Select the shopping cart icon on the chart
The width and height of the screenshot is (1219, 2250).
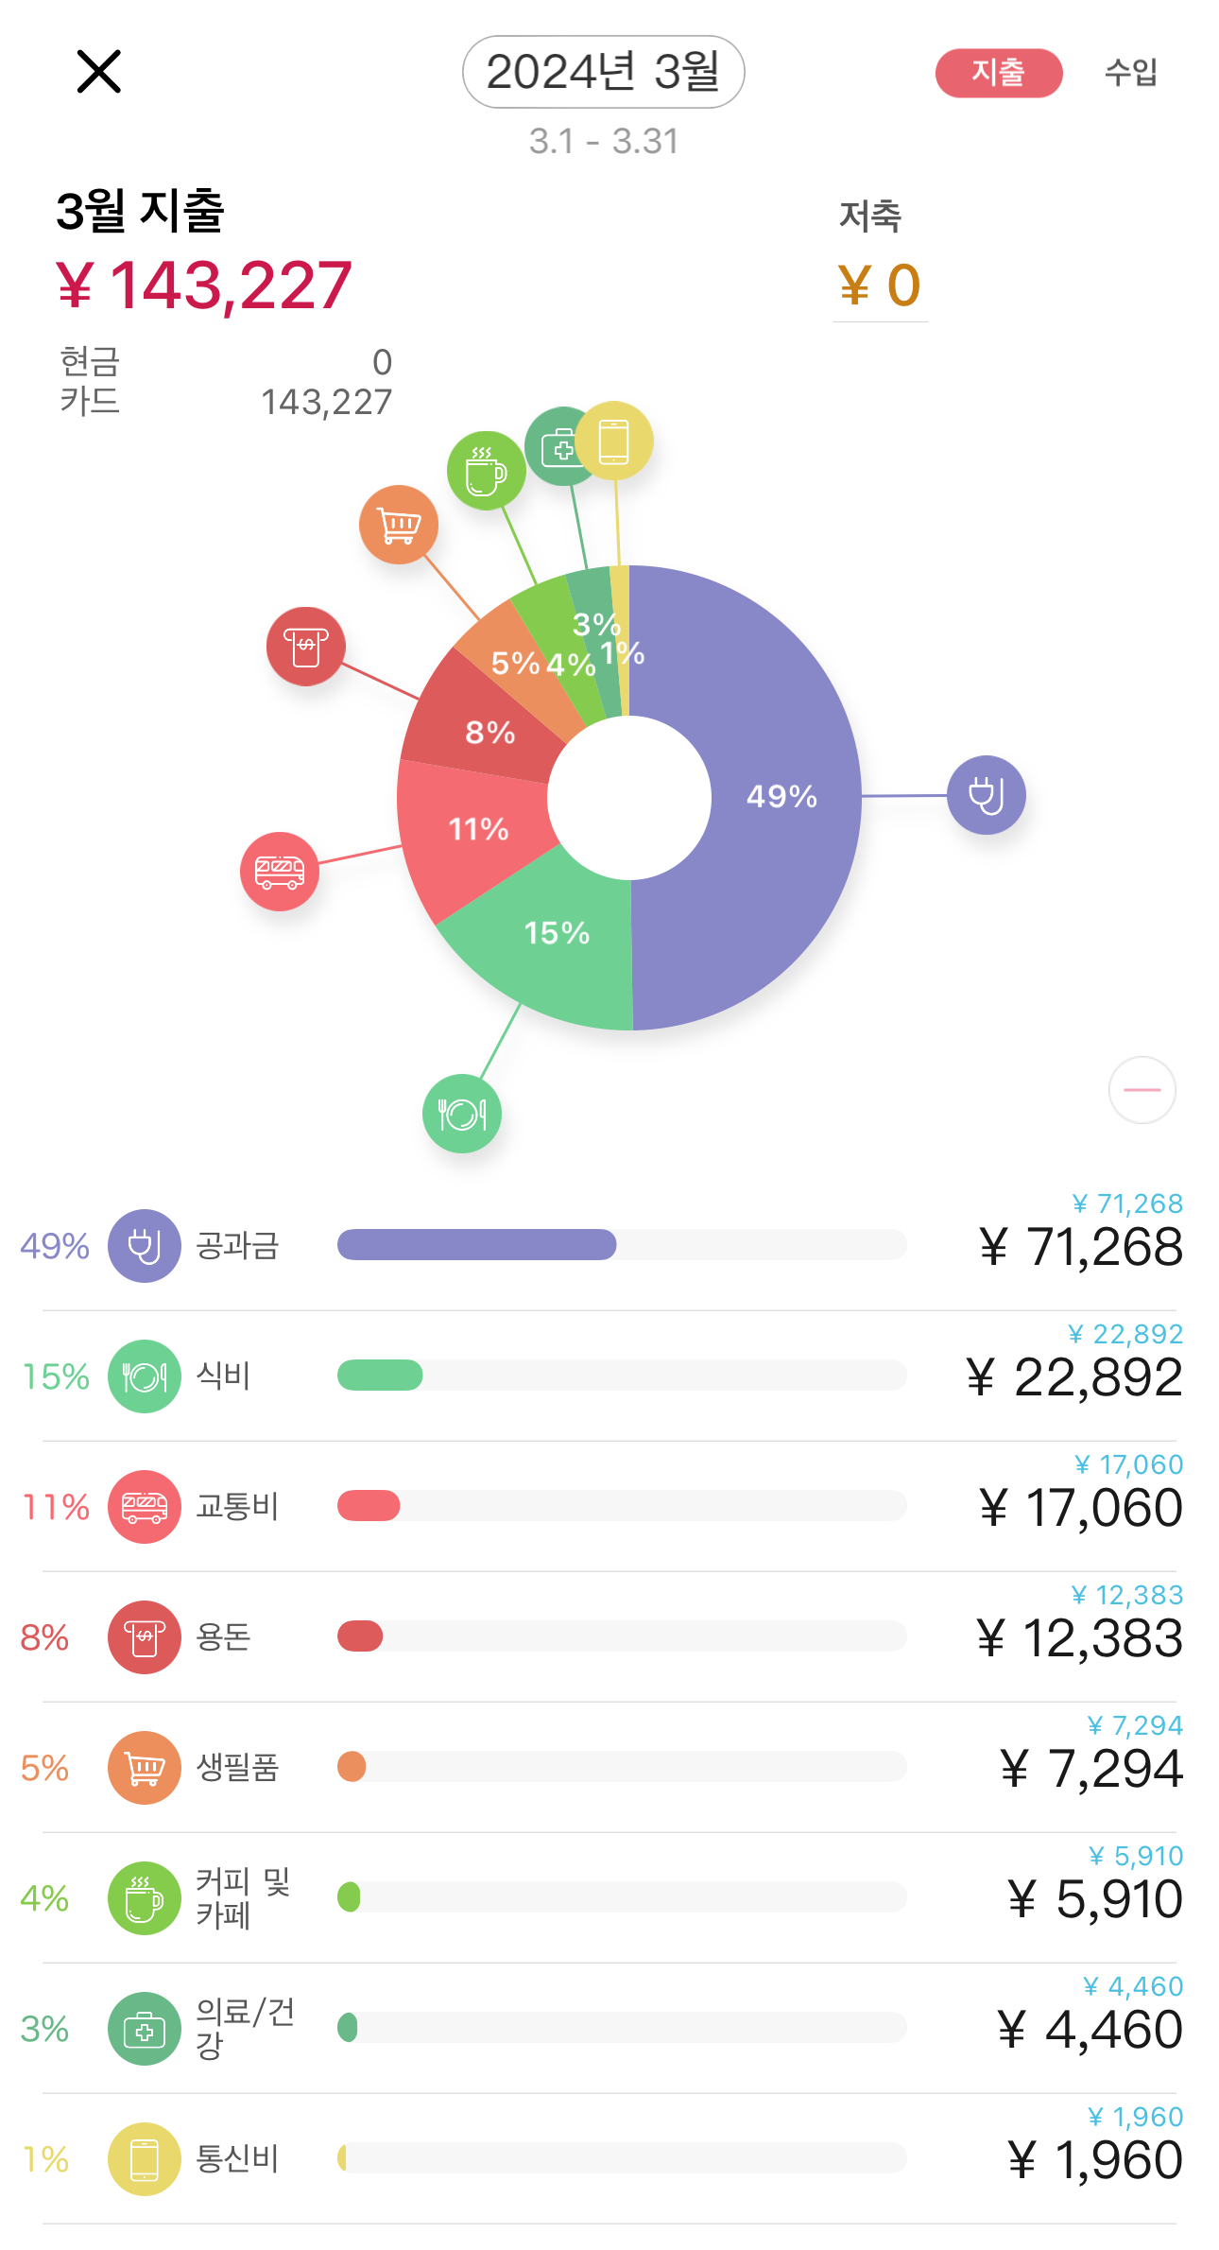coord(399,525)
